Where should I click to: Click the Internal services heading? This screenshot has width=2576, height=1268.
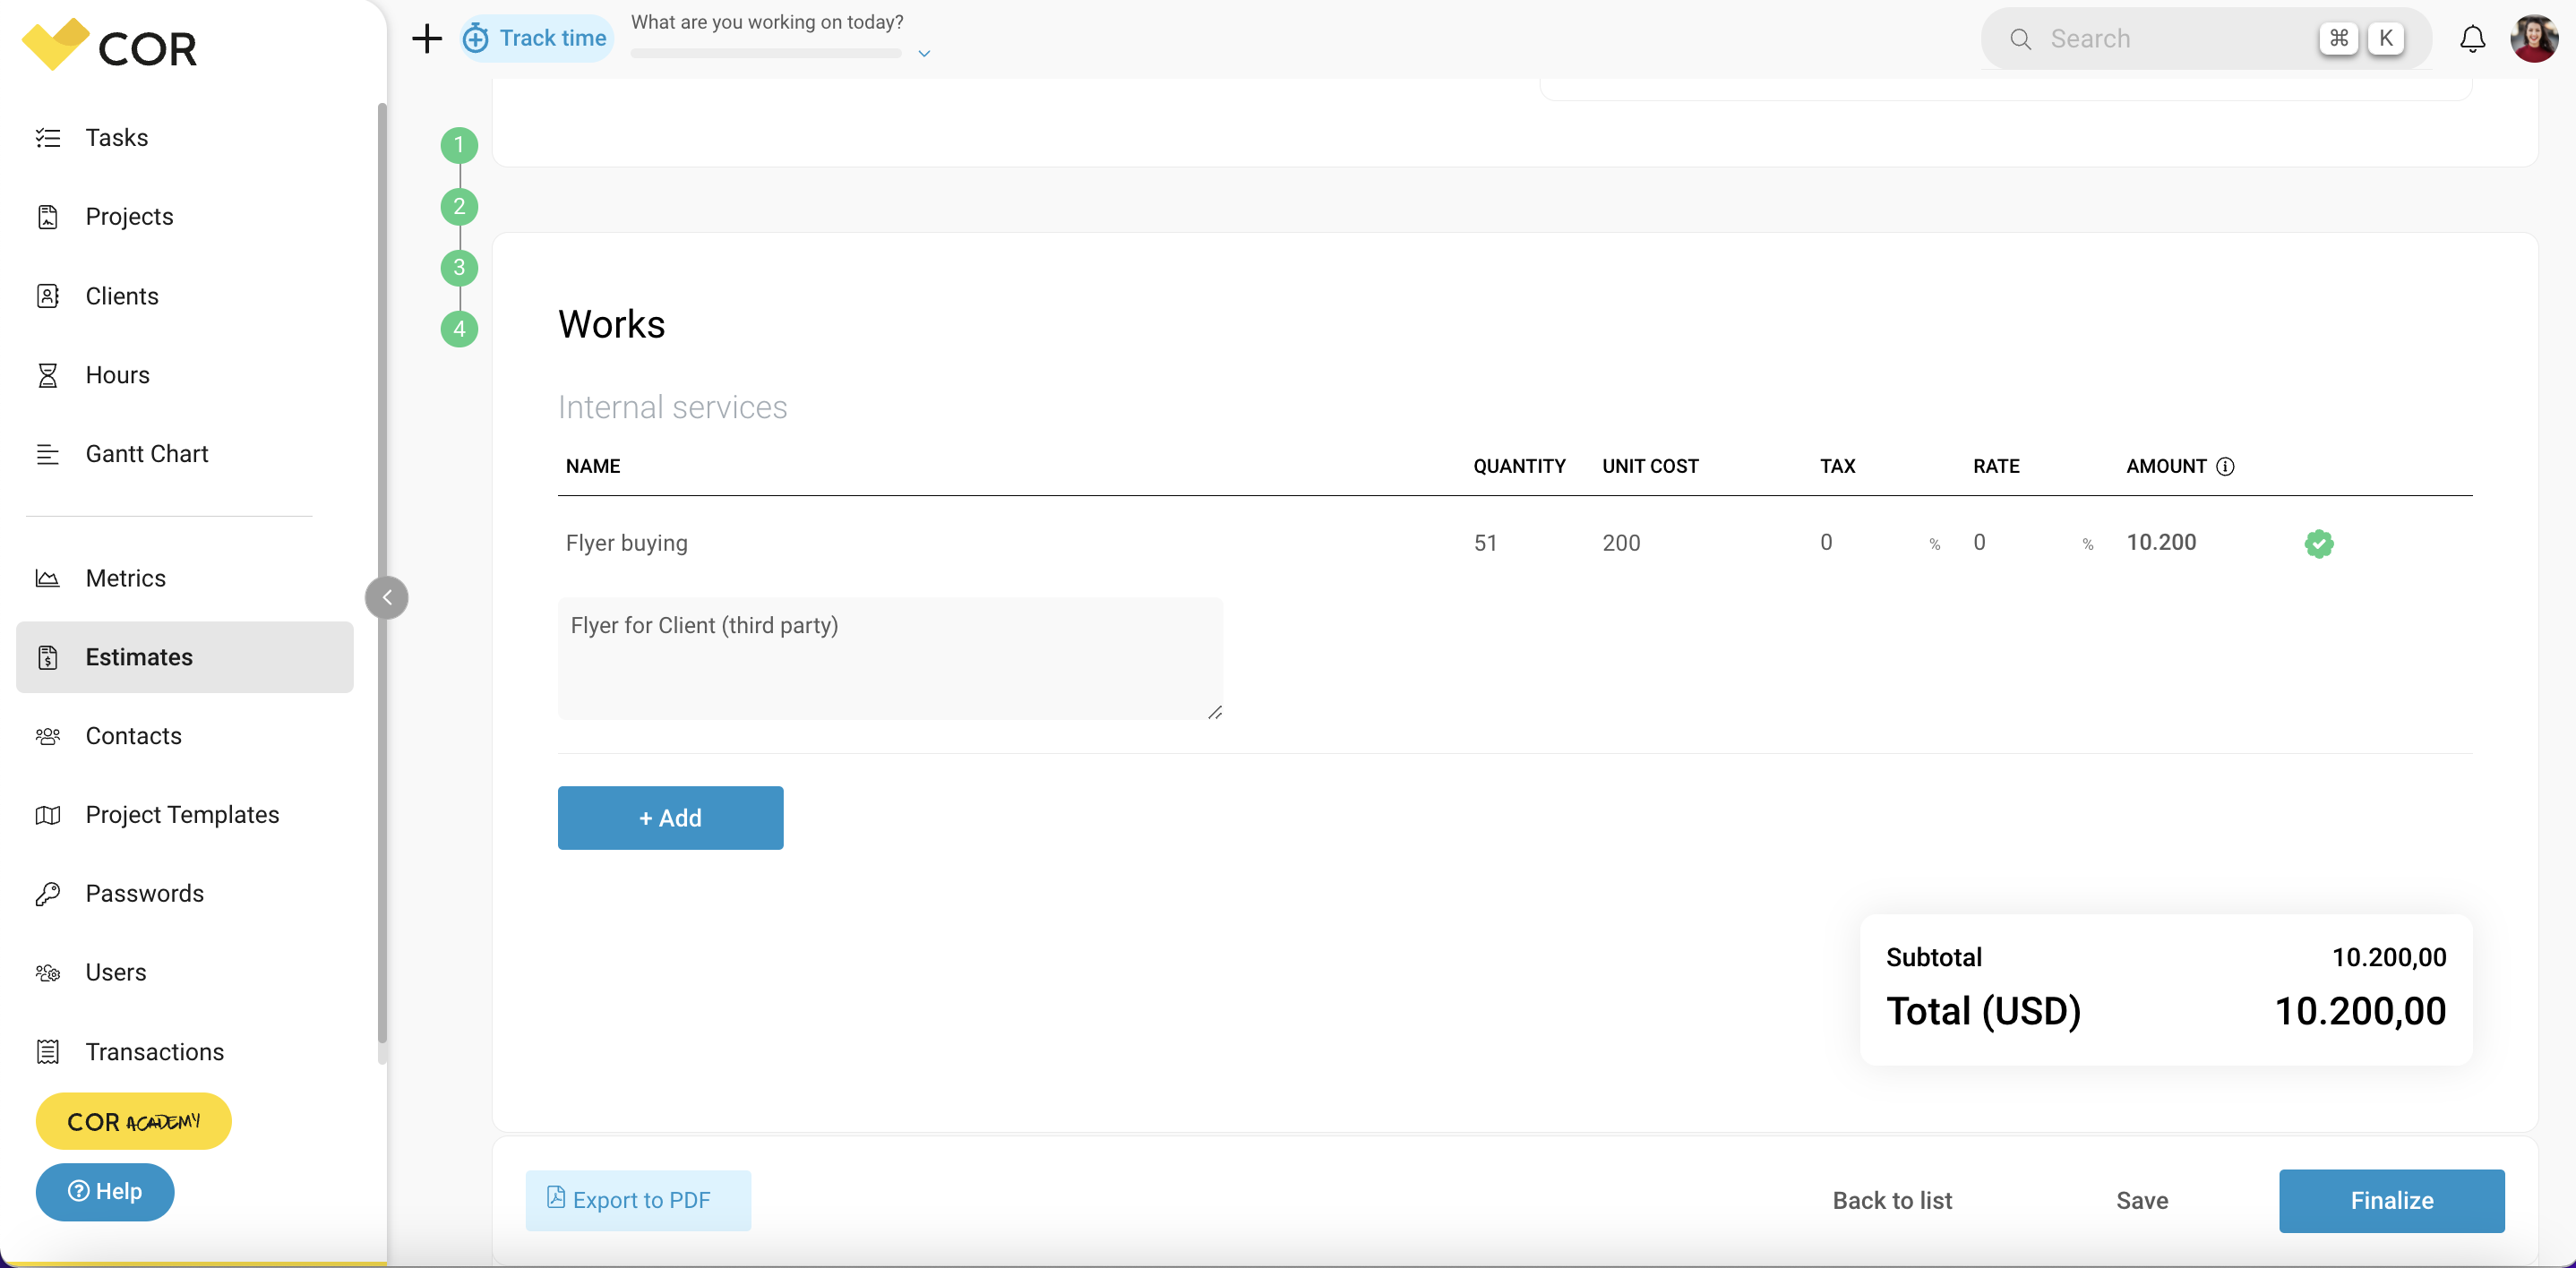click(x=673, y=407)
